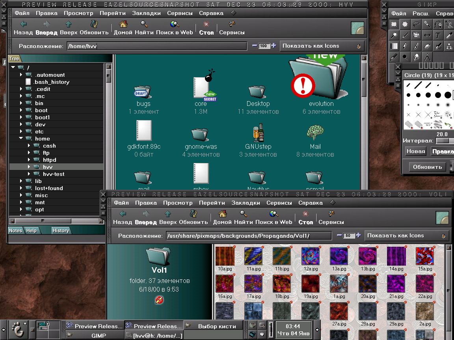Open Файл menu in GIMP window

399,13
